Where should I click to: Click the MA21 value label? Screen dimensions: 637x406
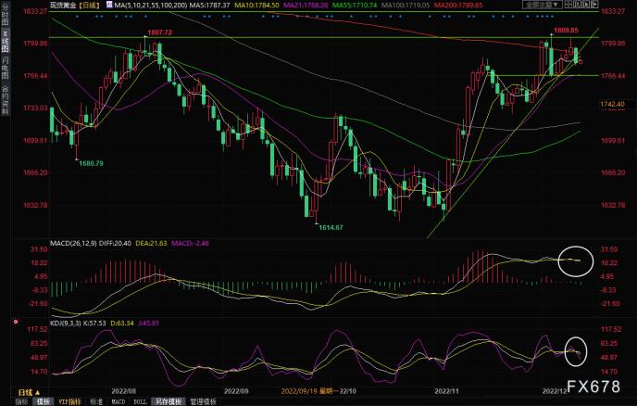tap(306, 6)
